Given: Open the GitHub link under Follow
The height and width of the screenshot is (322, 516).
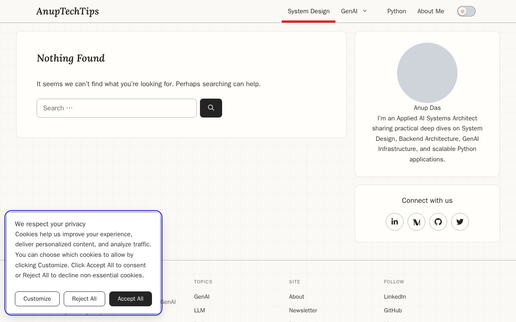Looking at the screenshot, I should [393, 310].
